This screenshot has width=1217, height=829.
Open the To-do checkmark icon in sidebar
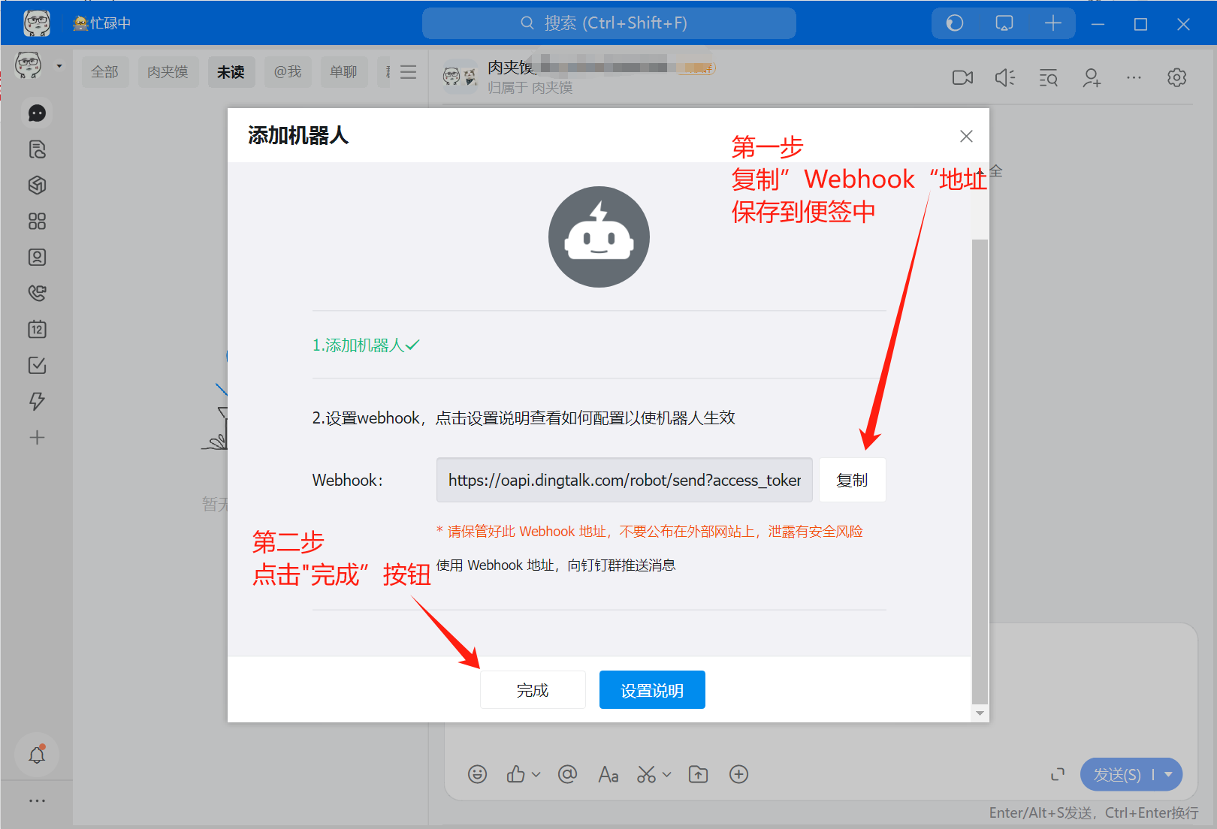(x=37, y=366)
